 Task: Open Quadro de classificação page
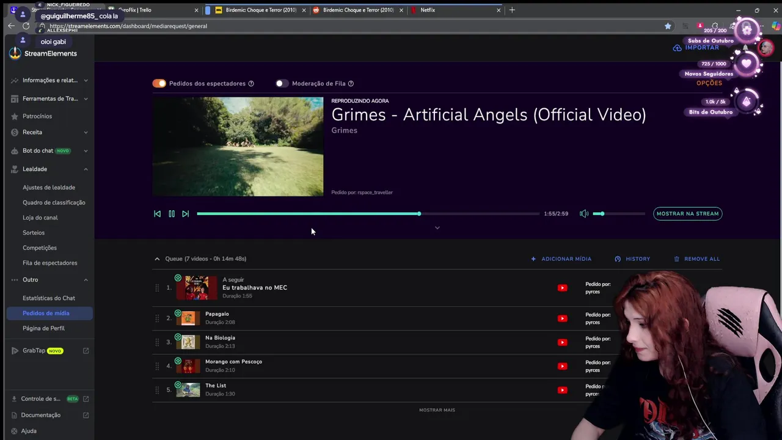click(54, 202)
